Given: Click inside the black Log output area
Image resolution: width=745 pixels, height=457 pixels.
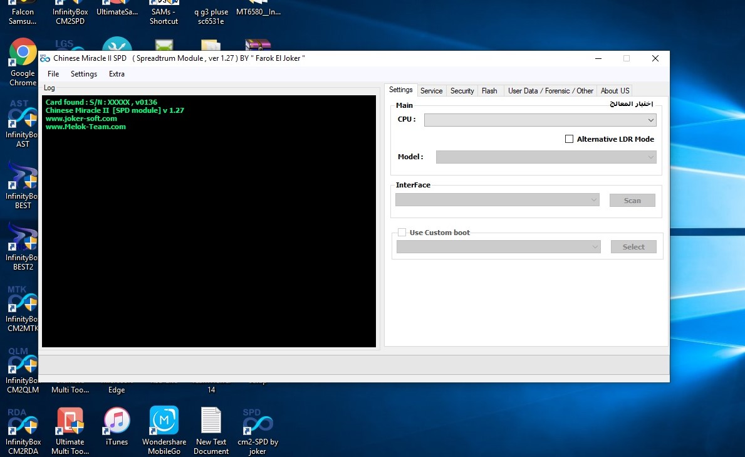Looking at the screenshot, I should (209, 221).
